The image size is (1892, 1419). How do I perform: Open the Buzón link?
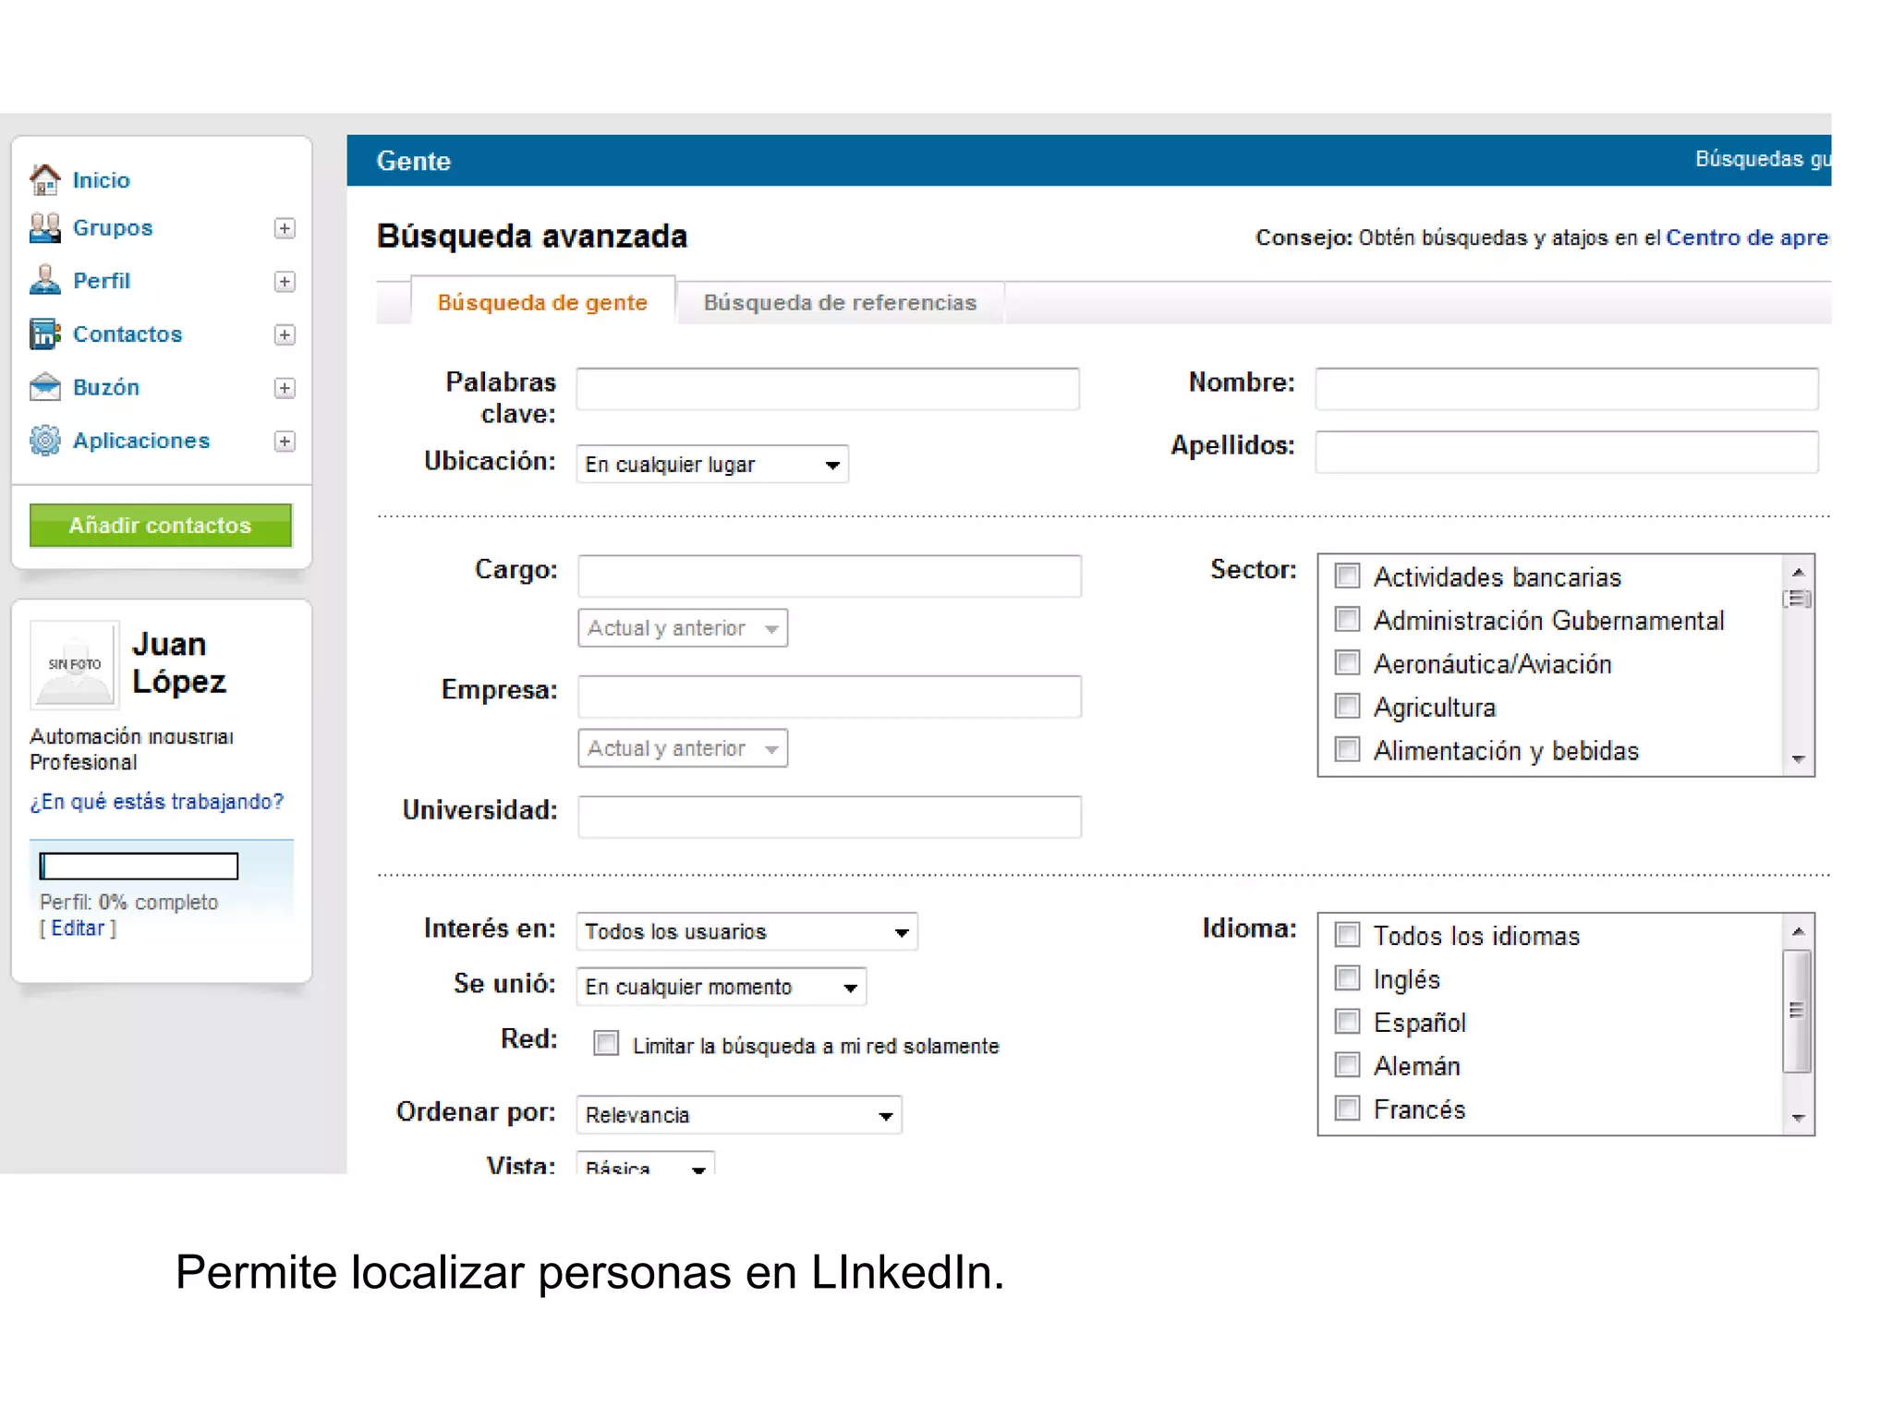click(106, 387)
